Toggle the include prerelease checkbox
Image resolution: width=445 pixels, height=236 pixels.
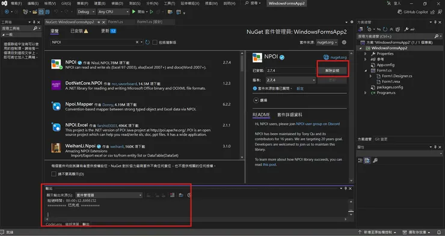pos(155,42)
